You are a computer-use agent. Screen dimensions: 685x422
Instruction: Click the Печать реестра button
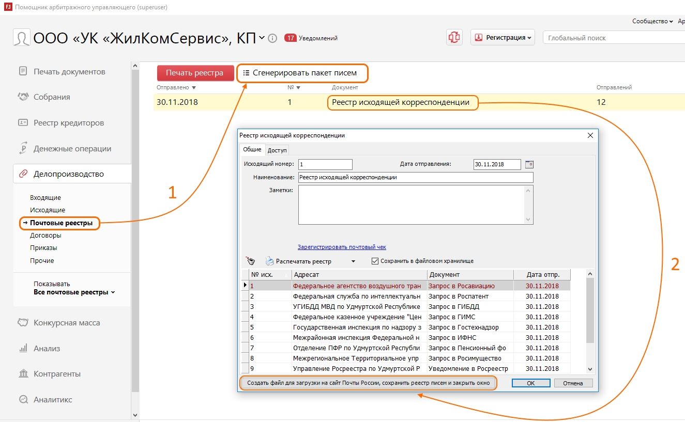(194, 73)
